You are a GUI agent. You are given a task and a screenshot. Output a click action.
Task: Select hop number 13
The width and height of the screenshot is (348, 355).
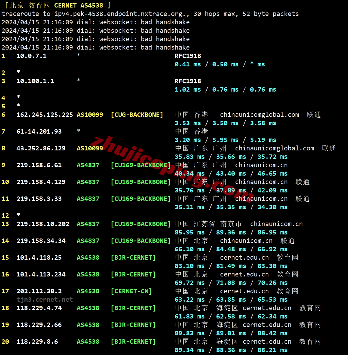(x=5, y=224)
